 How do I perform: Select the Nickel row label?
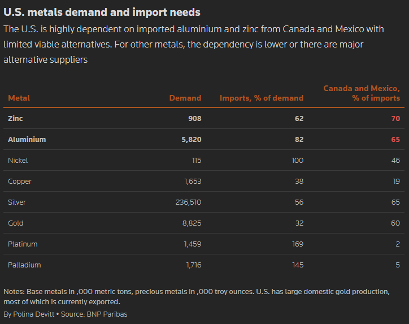tap(18, 161)
